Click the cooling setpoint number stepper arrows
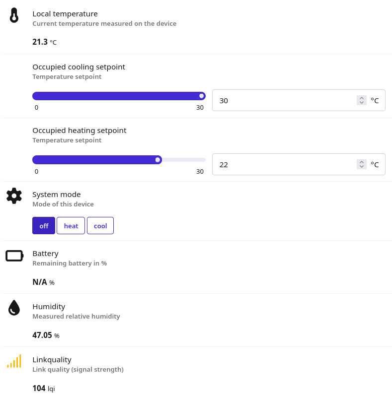 click(362, 100)
